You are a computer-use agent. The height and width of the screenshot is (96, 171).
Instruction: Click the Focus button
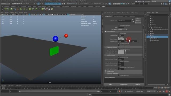(138, 19)
